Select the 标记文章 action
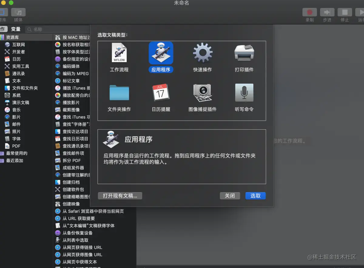Image resolution: width=364 pixels, height=268 pixels. [x=72, y=81]
